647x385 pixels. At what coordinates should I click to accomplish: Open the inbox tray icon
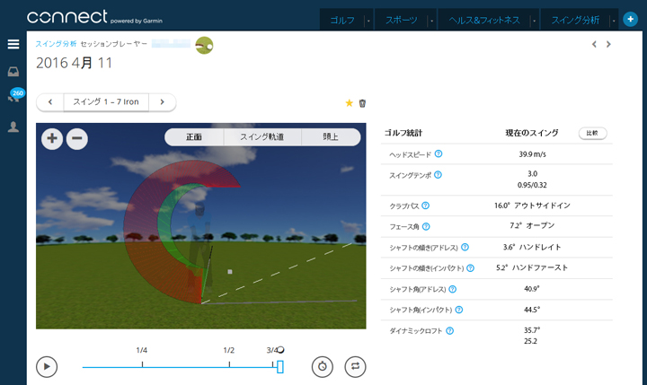click(x=13, y=72)
